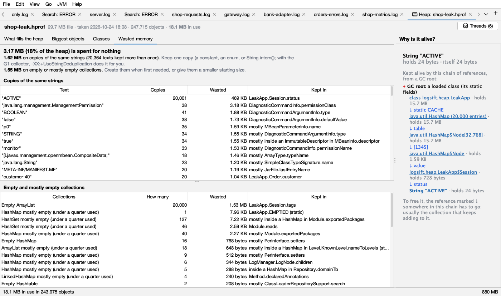The width and height of the screenshot is (501, 296).
Task: Open the Go menu
Action: (49, 4)
